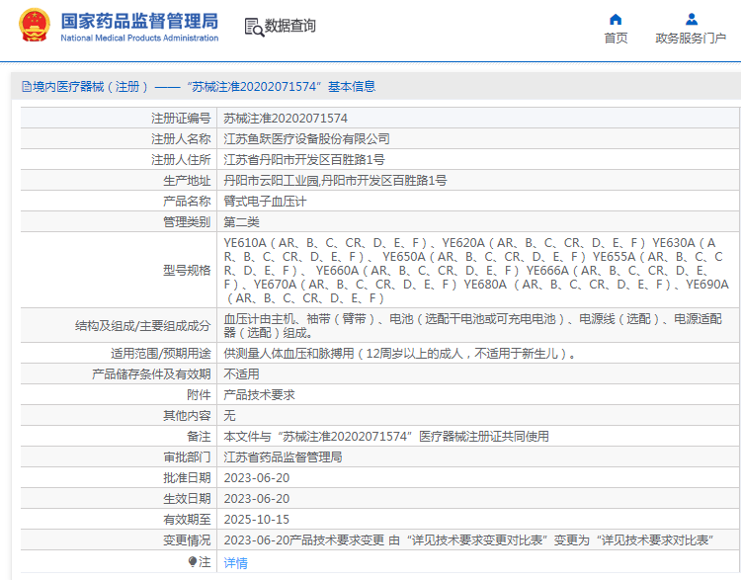Screen dimensions: 741x580
Task: Click the 政务服务门户 text link
Action: pyautogui.click(x=691, y=39)
